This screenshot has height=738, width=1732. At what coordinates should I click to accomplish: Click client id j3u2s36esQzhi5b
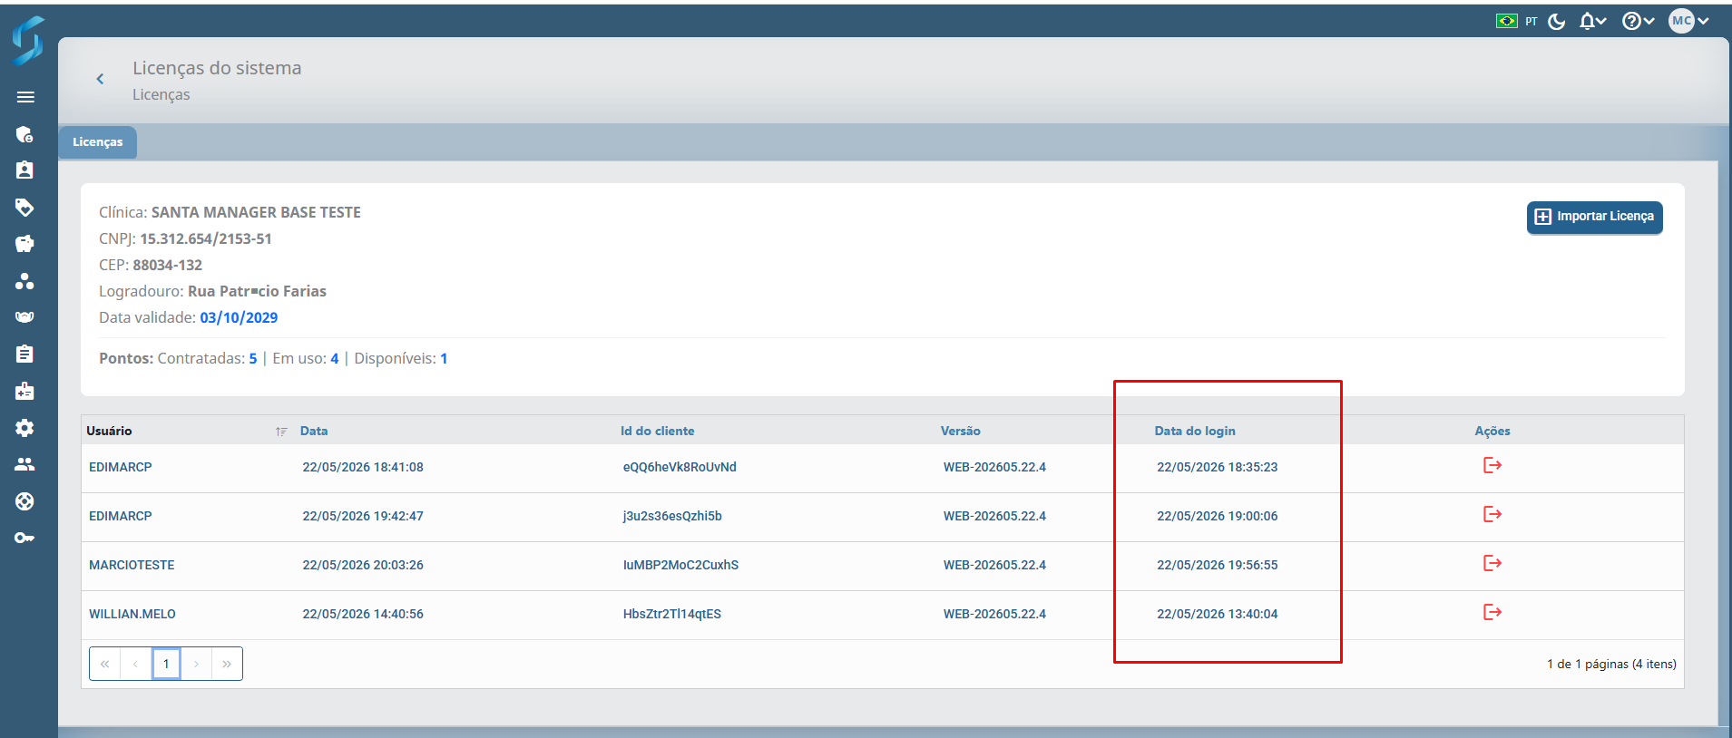672,516
